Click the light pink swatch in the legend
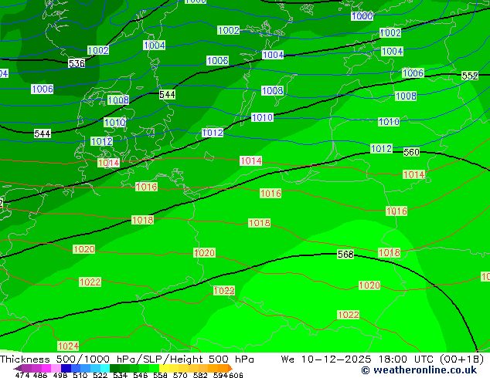 point(56,368)
